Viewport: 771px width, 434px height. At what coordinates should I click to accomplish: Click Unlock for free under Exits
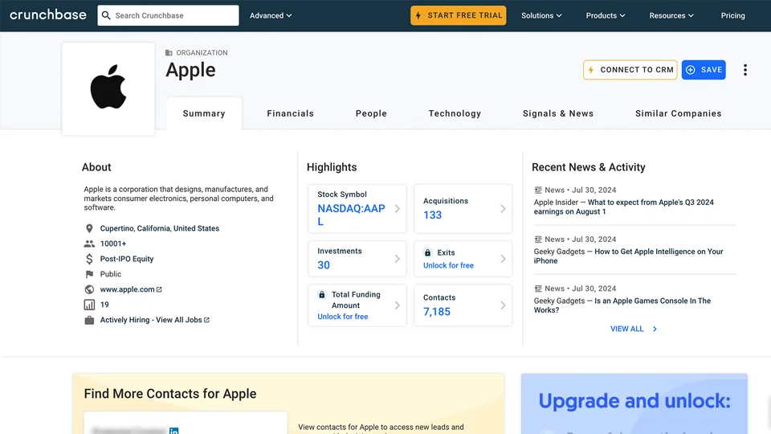pos(448,265)
